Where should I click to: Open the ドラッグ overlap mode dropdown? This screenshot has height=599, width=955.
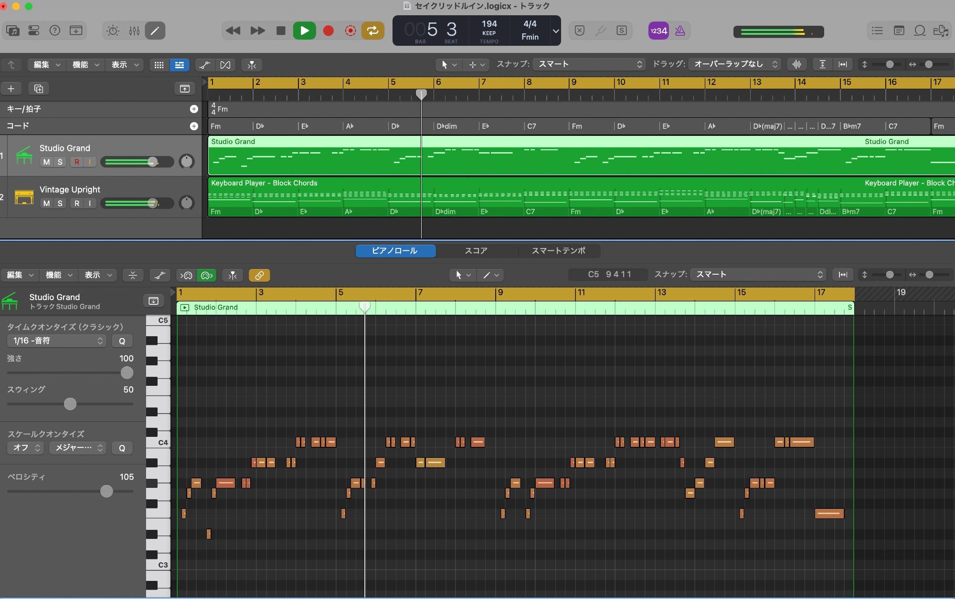pos(734,64)
